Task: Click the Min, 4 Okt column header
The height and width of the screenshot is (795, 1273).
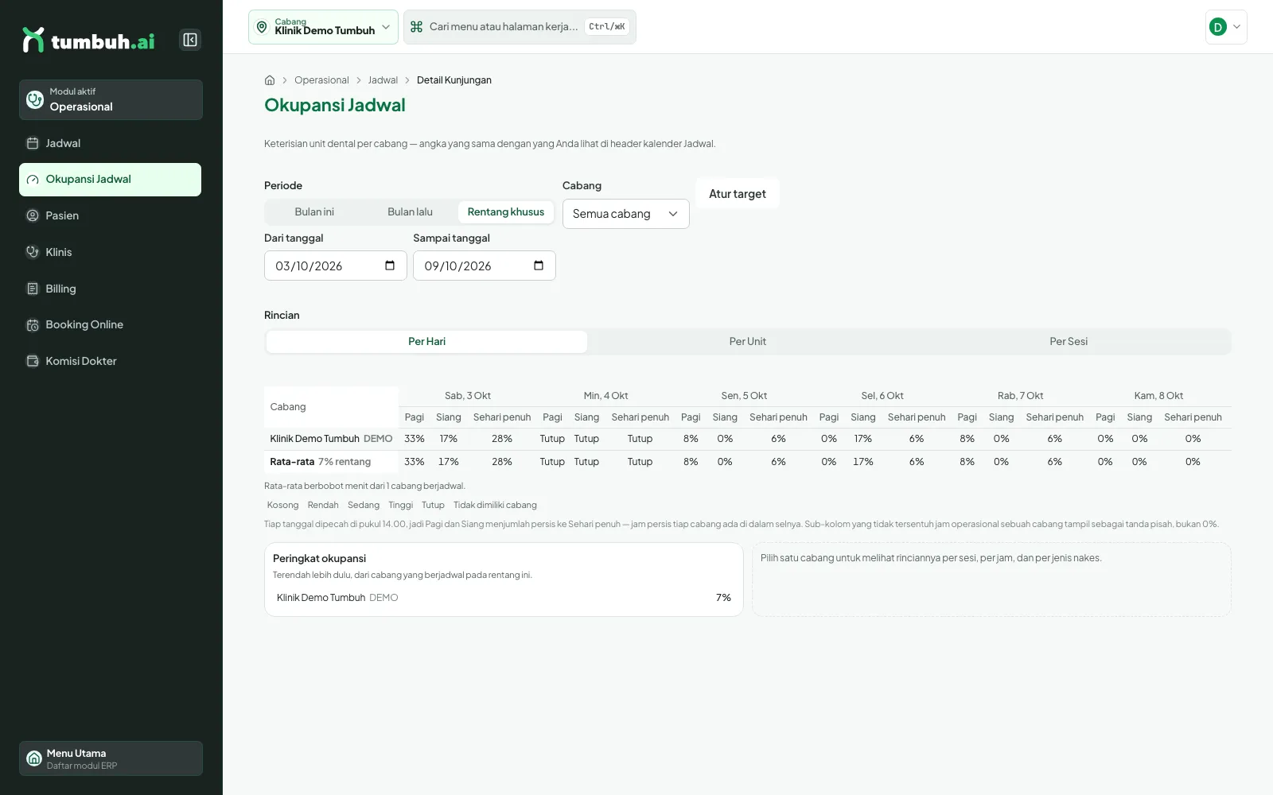Action: (x=605, y=396)
